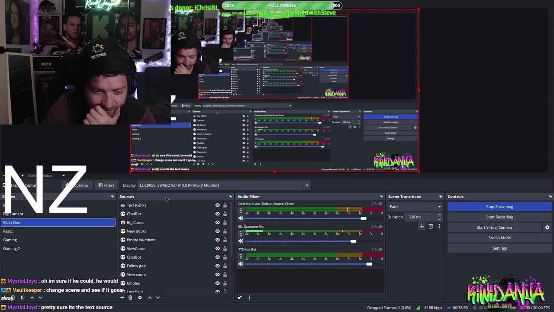Move selected source down
The height and width of the screenshot is (312, 554).
coord(158,298)
